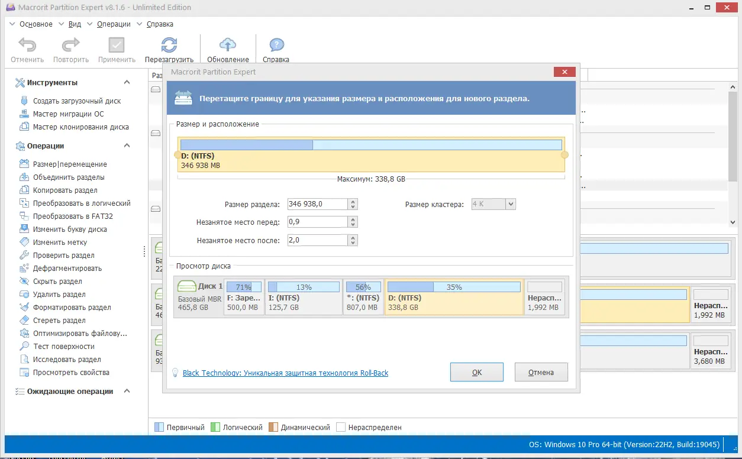Choose 'Стереть раздел' operation

click(x=59, y=321)
